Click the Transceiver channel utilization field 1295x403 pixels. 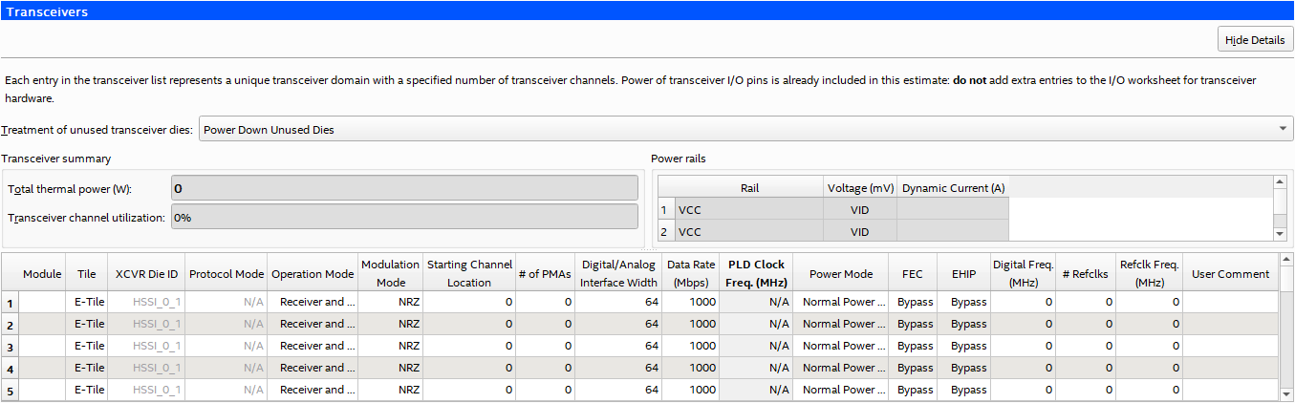point(404,217)
